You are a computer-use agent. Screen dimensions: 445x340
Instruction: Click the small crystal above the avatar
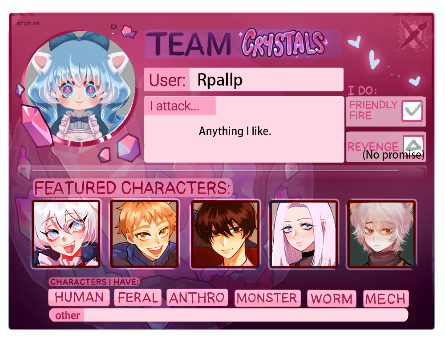[129, 32]
